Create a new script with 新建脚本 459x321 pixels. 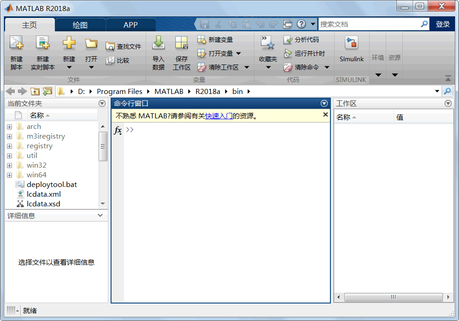click(17, 53)
